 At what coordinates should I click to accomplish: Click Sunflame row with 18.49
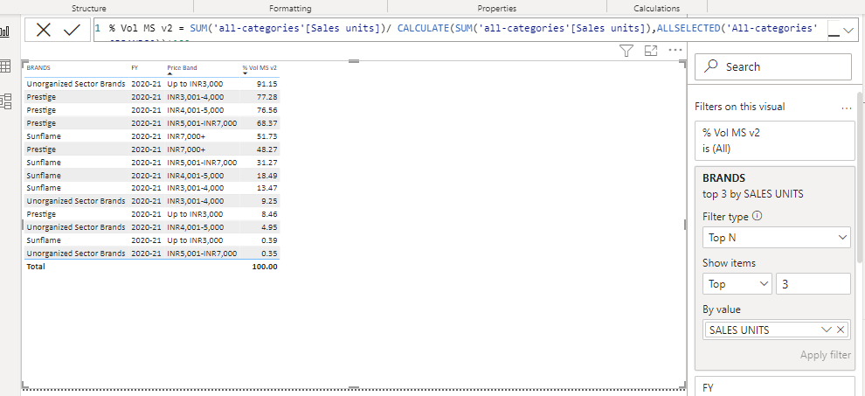pyautogui.click(x=152, y=175)
